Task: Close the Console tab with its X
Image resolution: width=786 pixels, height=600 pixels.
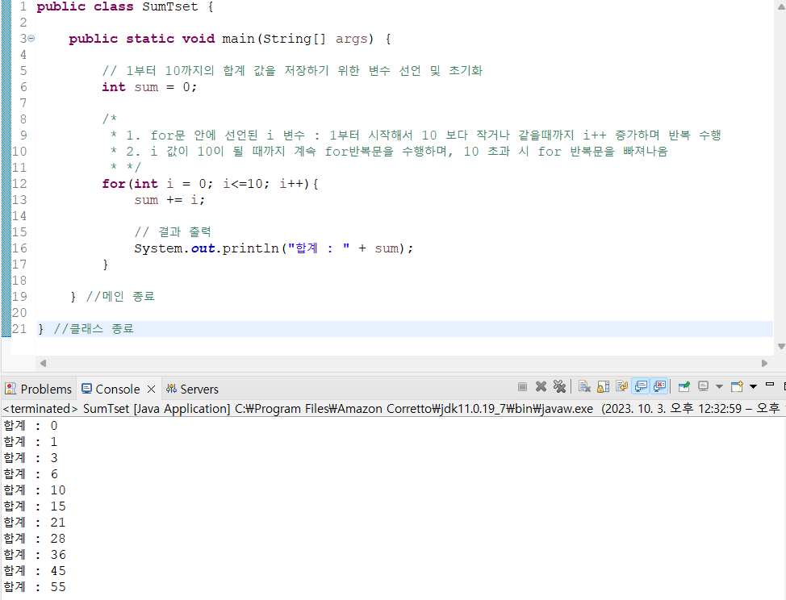Action: pyautogui.click(x=152, y=390)
